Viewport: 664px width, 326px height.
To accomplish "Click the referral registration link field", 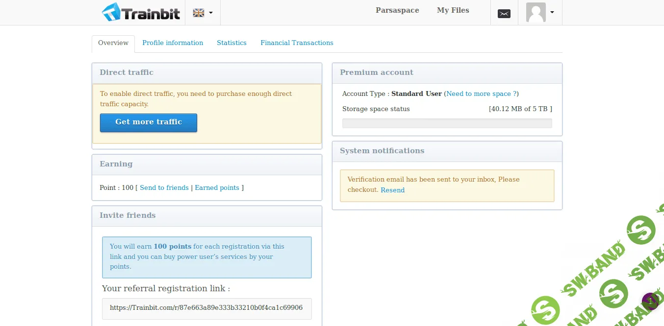I will [206, 308].
